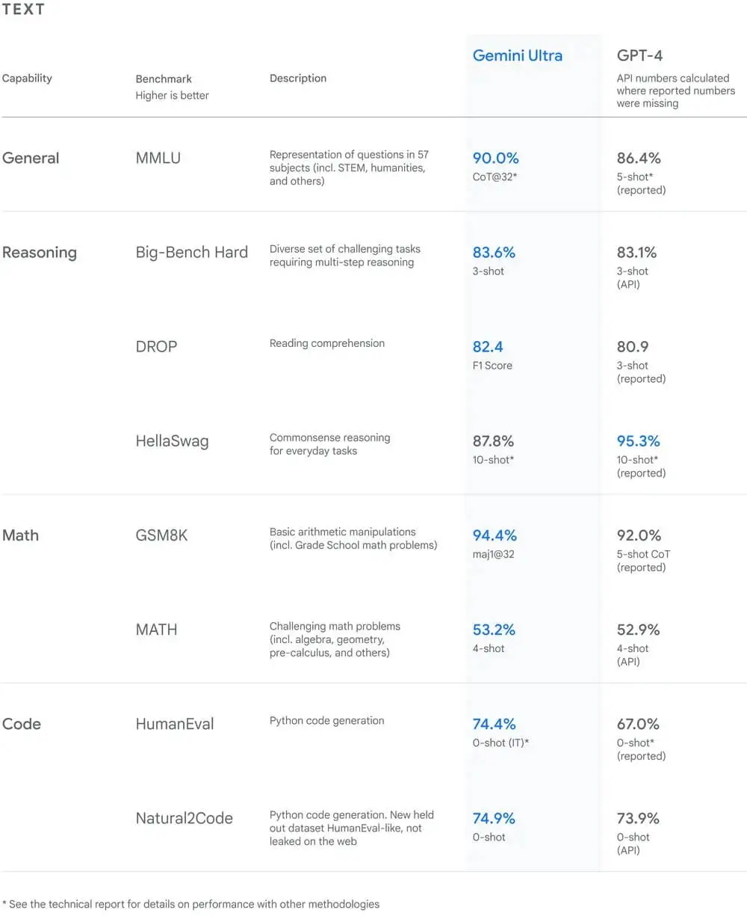The height and width of the screenshot is (916, 747).
Task: Click GPT-4's 95.3% HellaSwag score
Action: click(638, 441)
